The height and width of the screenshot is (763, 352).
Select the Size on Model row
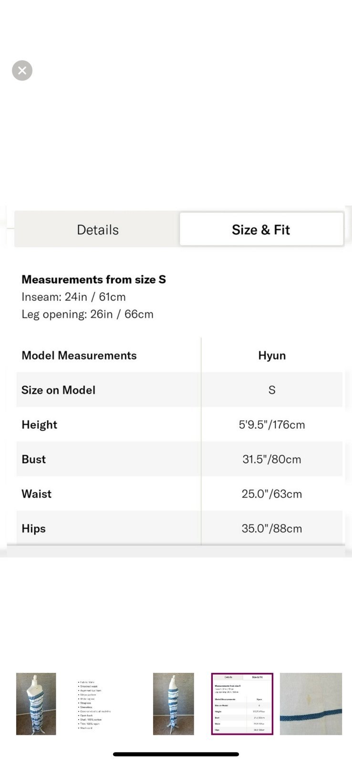179,390
